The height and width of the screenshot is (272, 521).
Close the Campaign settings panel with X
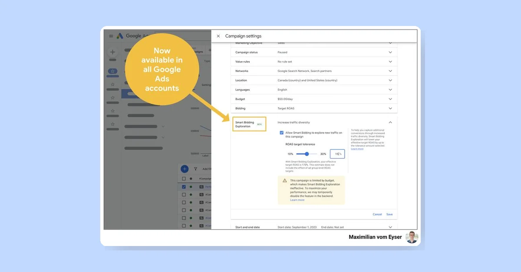[218, 36]
